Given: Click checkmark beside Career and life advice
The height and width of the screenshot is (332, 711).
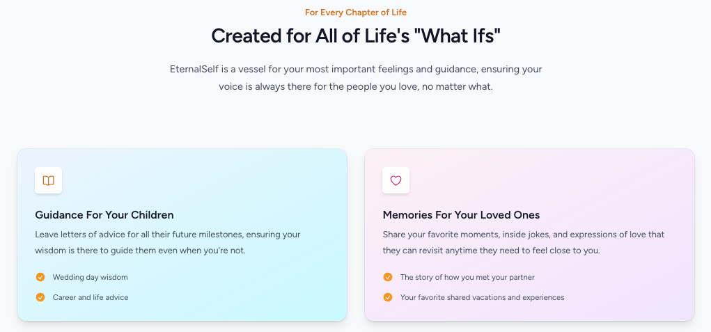Looking at the screenshot, I should 40,297.
